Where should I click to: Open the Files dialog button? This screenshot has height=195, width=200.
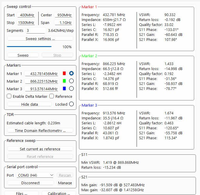pos(22,193)
